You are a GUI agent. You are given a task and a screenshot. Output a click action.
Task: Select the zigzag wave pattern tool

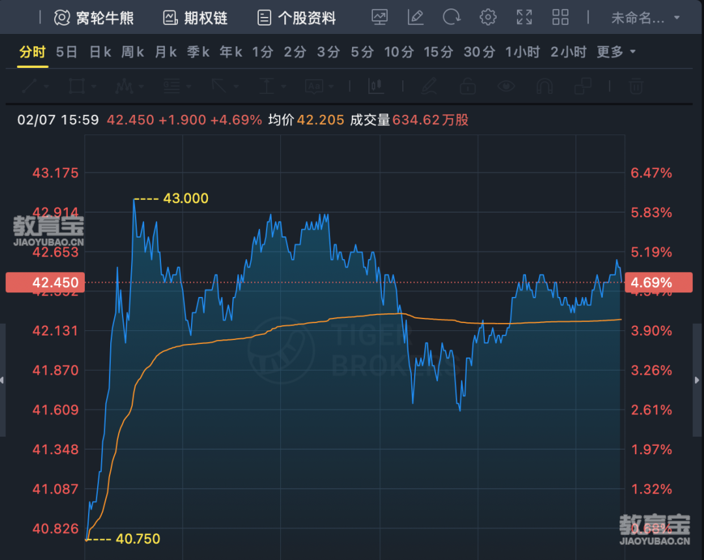pos(125,86)
